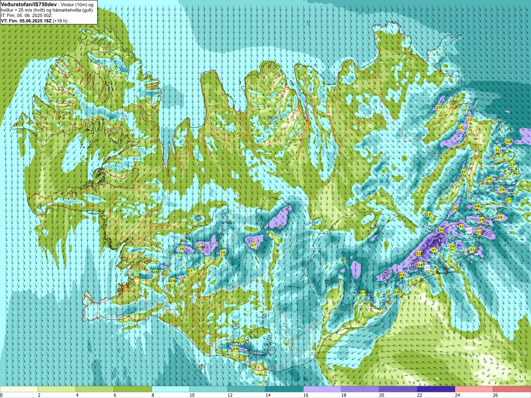Click the 22–24 m/s dark indigo legend swatch
Viewport: 531px width, 398px height.
click(x=436, y=389)
